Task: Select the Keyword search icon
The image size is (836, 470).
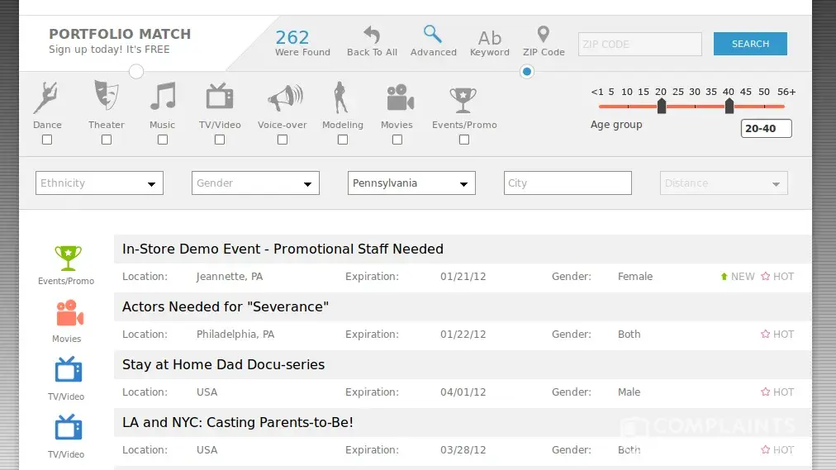Action: [x=490, y=37]
